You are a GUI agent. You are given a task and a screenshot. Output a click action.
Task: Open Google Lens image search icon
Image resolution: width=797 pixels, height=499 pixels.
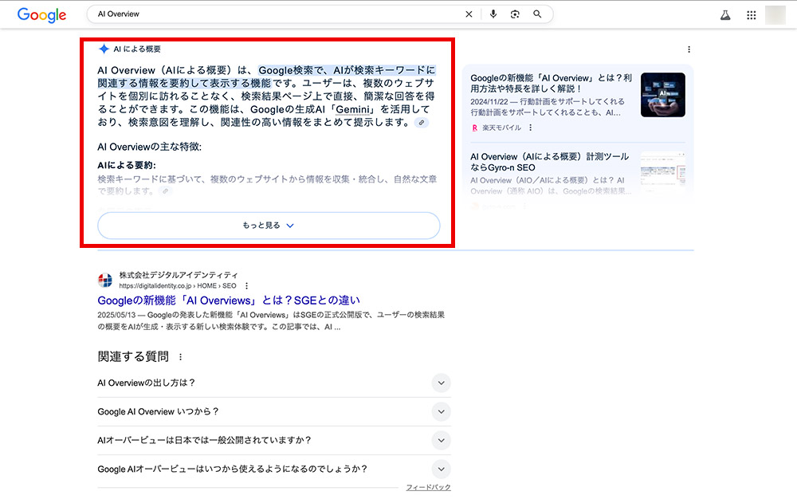pos(515,14)
